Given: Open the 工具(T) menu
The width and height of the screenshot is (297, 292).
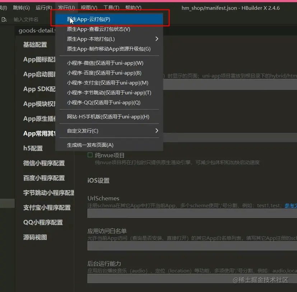Looking at the screenshot, I should tap(111, 8).
